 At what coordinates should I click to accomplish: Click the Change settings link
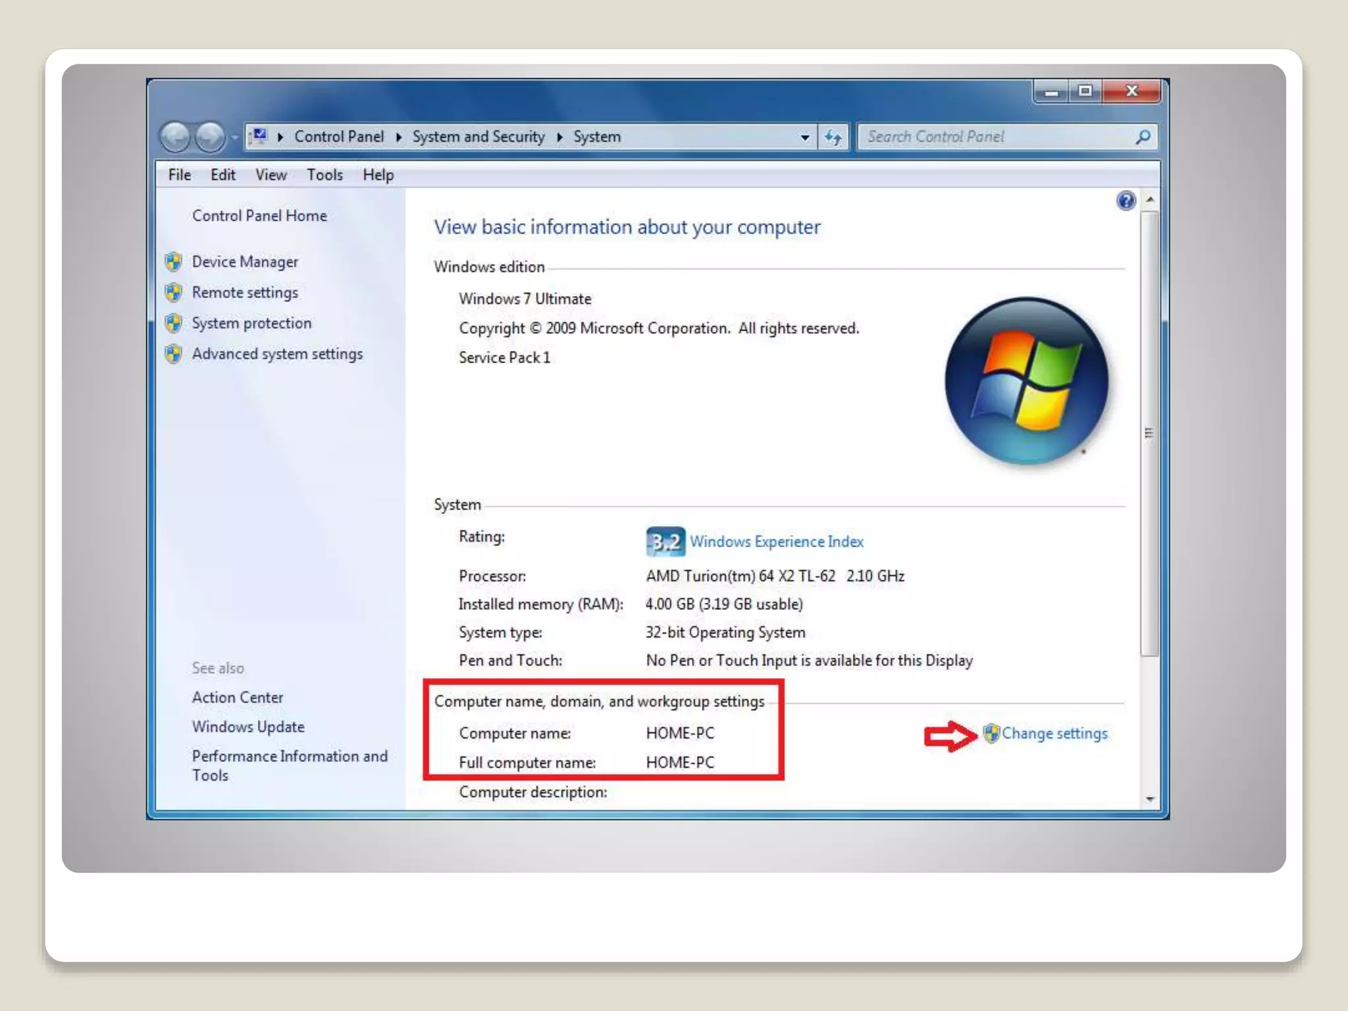pos(1054,733)
